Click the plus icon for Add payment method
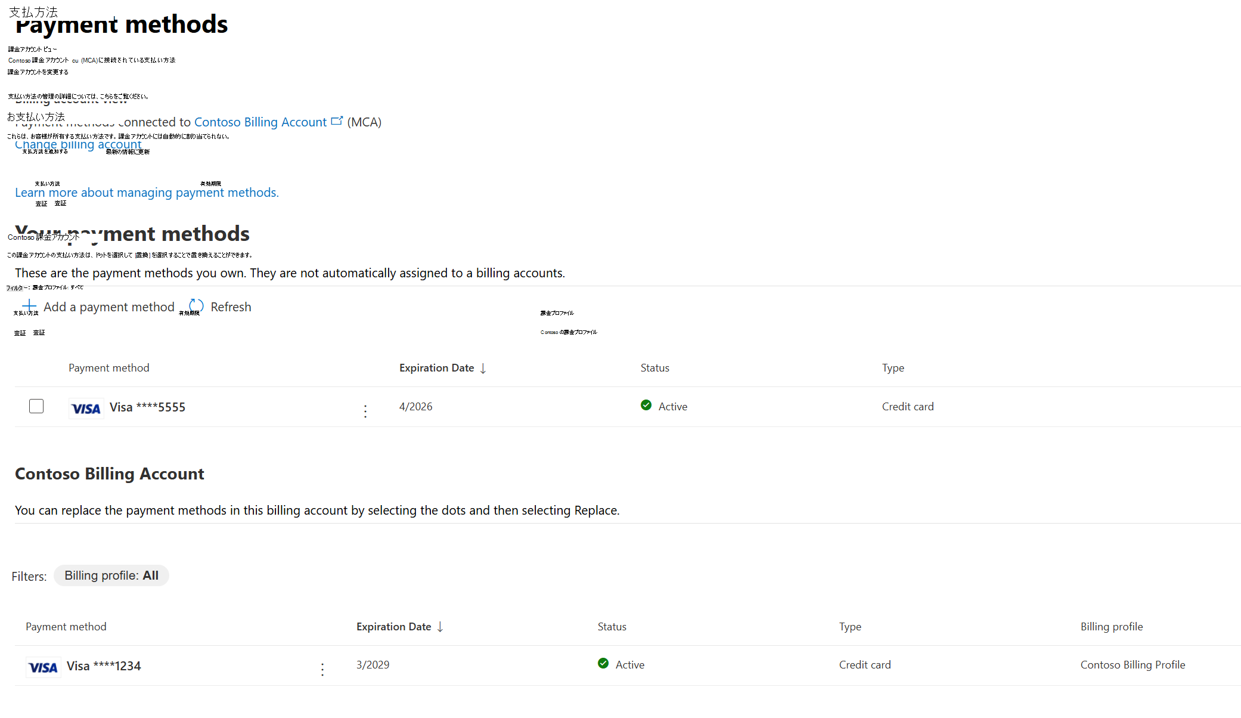1241x718 pixels. coord(29,306)
